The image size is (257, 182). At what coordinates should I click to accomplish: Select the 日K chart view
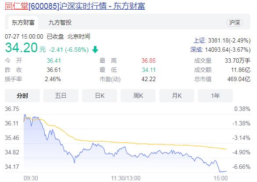[x=100, y=96]
